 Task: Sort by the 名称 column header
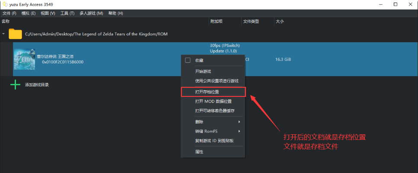point(6,22)
